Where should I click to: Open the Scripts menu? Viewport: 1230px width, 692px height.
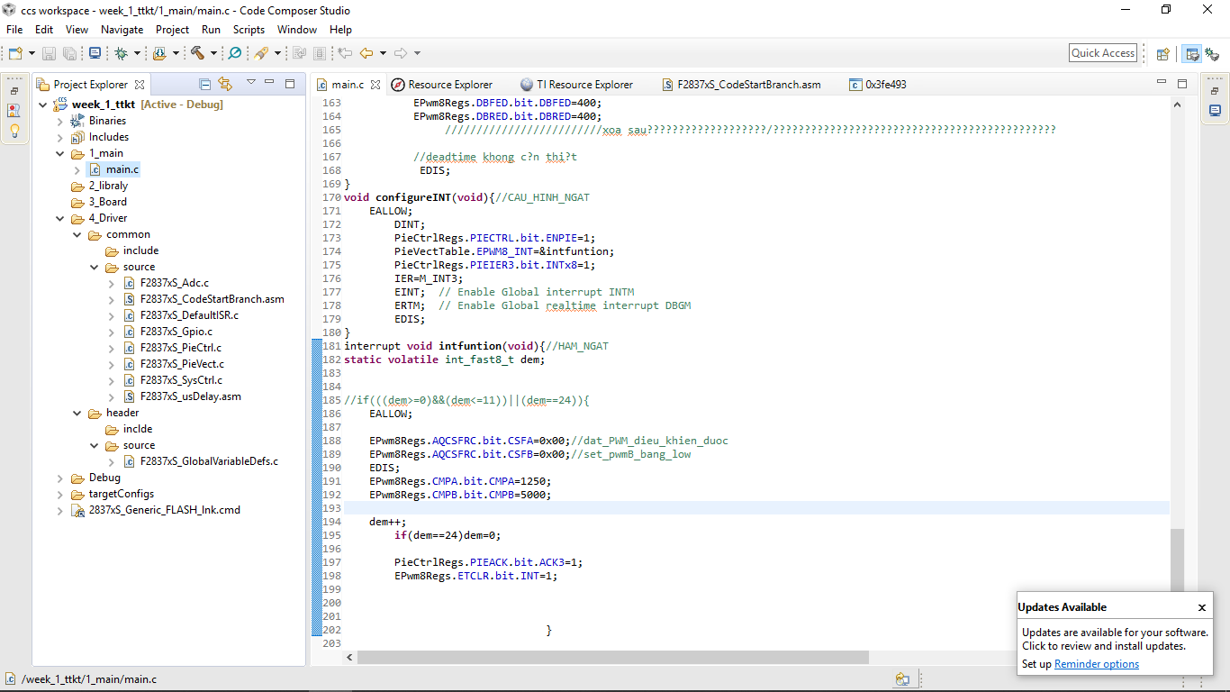pyautogui.click(x=249, y=30)
